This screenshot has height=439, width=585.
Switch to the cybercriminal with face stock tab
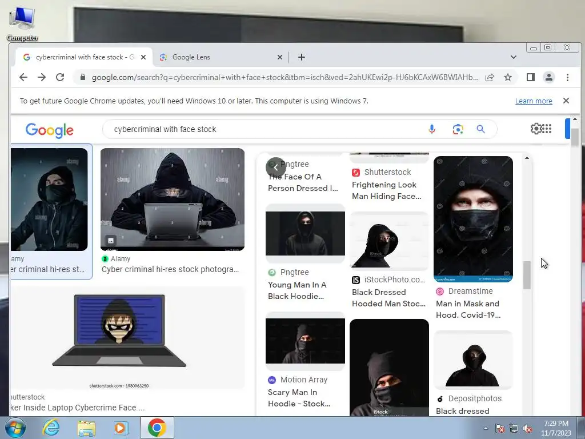pyautogui.click(x=84, y=57)
